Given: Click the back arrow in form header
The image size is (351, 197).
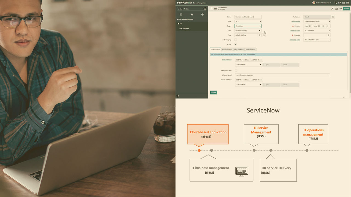Looking at the screenshot, I should tap(211, 8).
